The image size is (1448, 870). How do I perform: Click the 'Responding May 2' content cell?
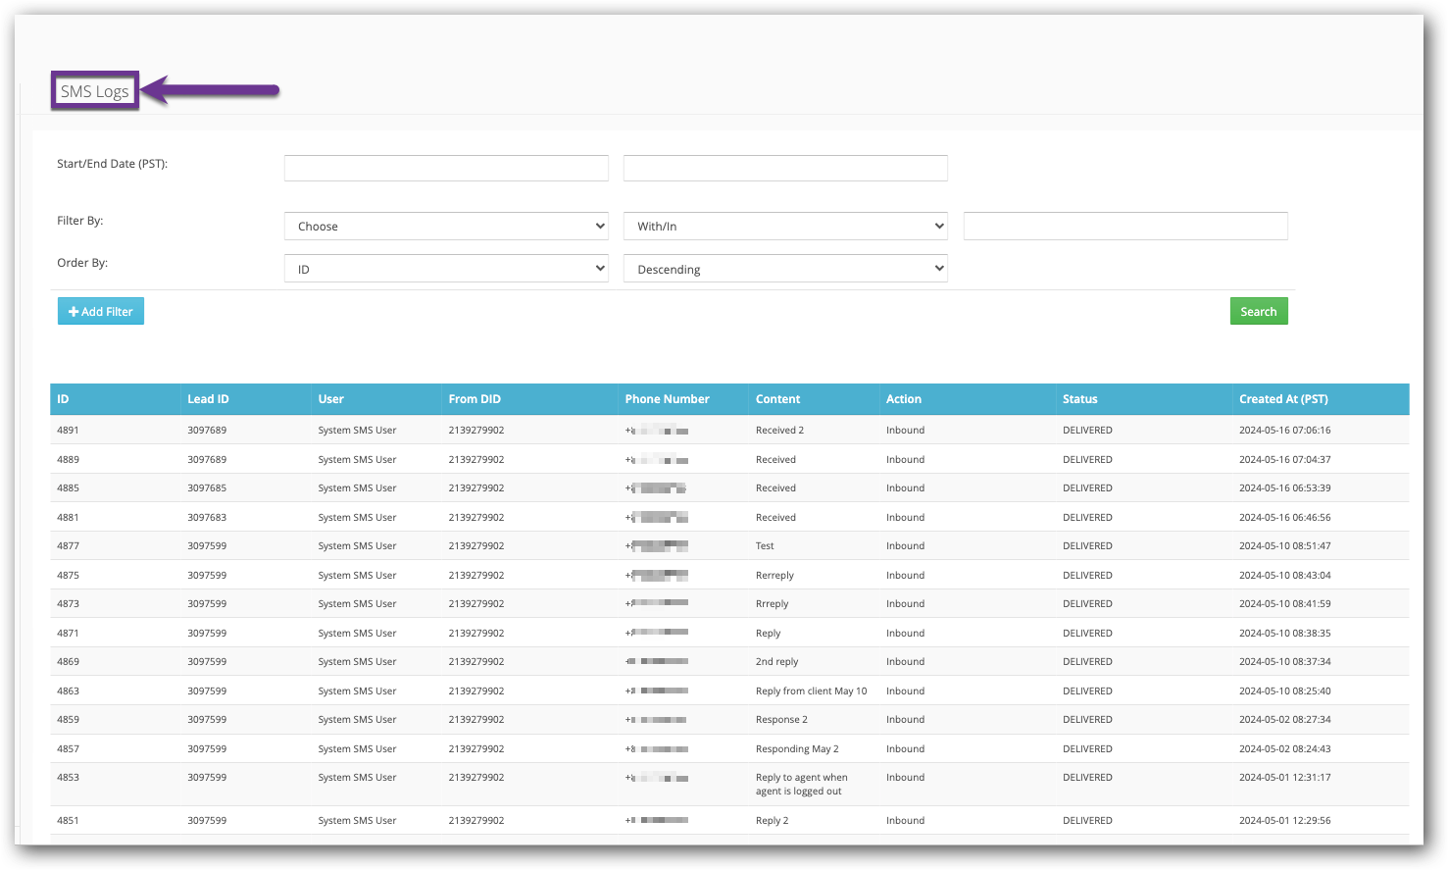point(797,749)
